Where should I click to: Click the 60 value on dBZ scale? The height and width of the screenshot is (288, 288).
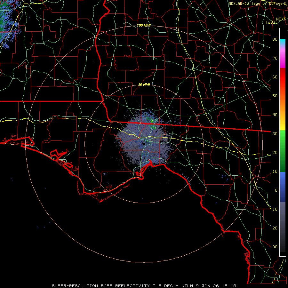[x=275, y=77]
